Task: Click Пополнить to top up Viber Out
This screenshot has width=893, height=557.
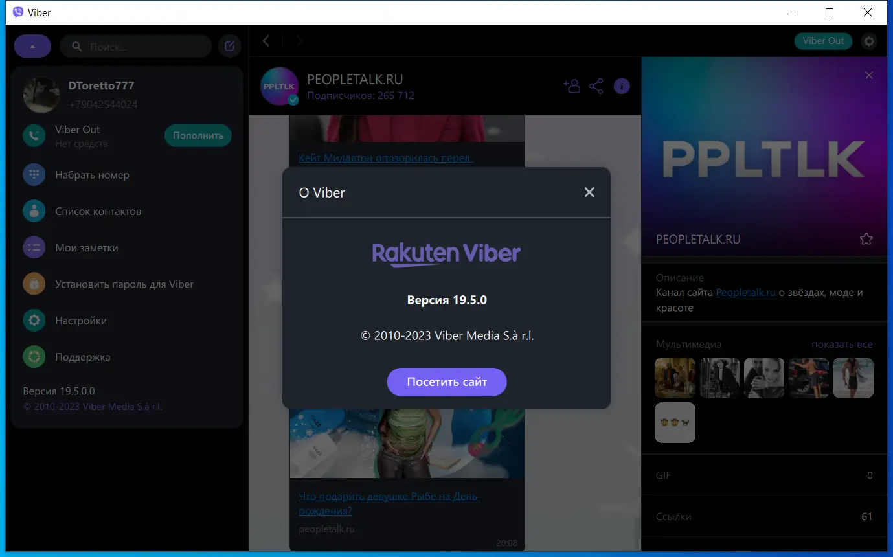Action: pyautogui.click(x=198, y=135)
